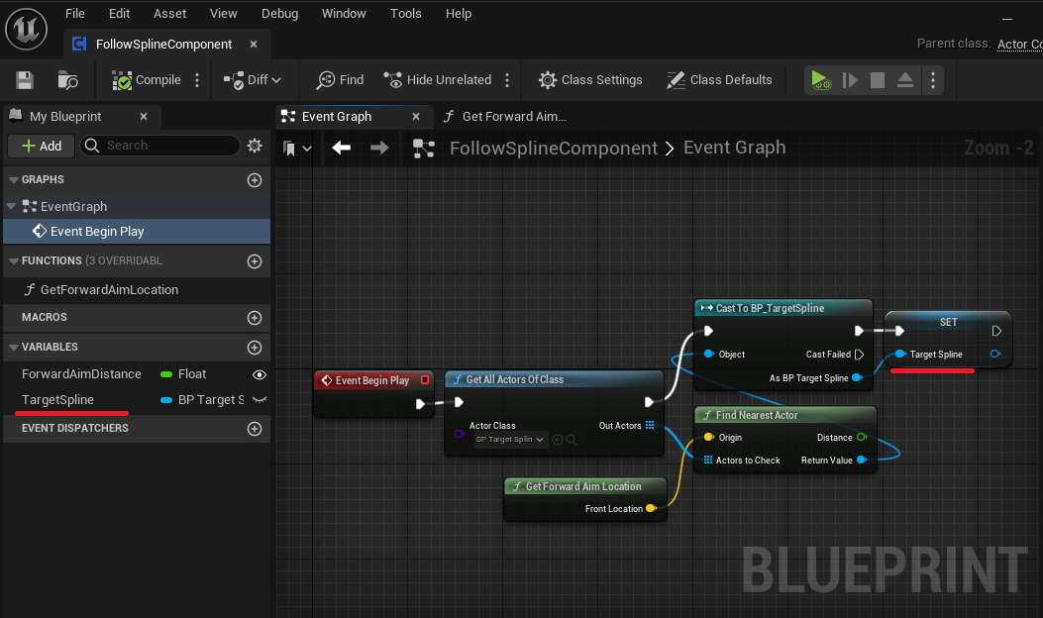Open the Help menu
Image resolution: width=1043 pixels, height=618 pixels.
(x=459, y=13)
